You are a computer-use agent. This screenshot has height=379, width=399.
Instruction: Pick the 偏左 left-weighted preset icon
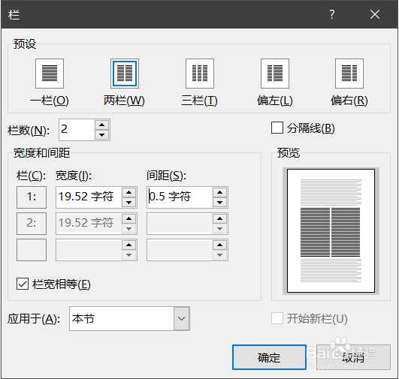[x=275, y=74]
